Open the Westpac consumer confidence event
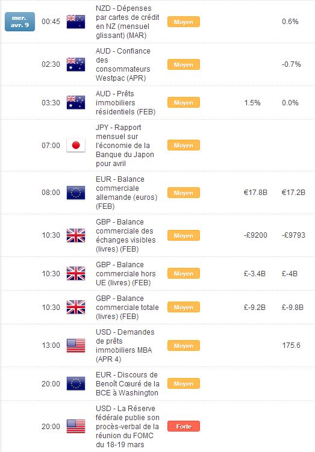The height and width of the screenshot is (452, 315). [123, 64]
